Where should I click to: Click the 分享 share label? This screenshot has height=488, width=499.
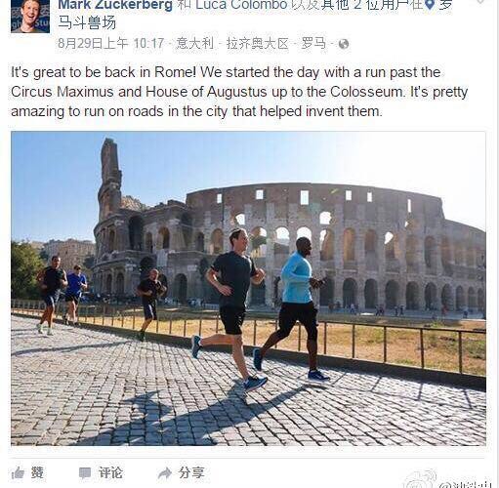191,473
